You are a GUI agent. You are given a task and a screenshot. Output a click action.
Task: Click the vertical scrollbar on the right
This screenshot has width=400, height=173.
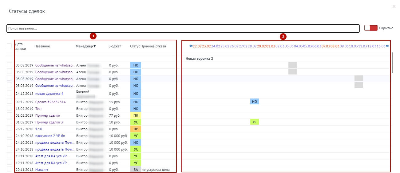point(393,62)
